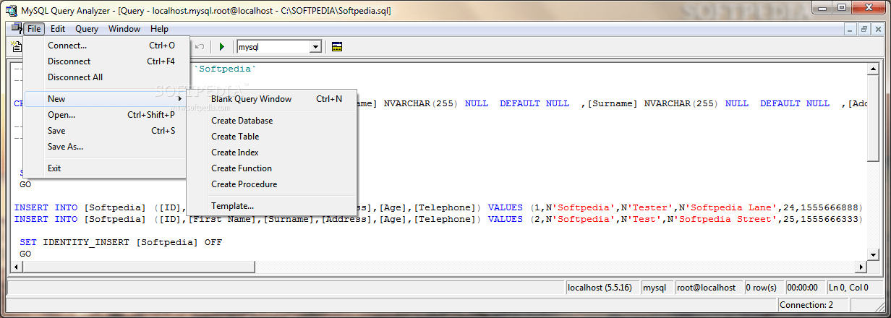Choose Disconnect All menu entry
Screen dimensions: 891x318
[x=106, y=77]
